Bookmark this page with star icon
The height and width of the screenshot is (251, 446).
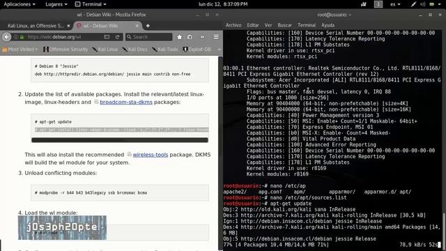(x=180, y=37)
